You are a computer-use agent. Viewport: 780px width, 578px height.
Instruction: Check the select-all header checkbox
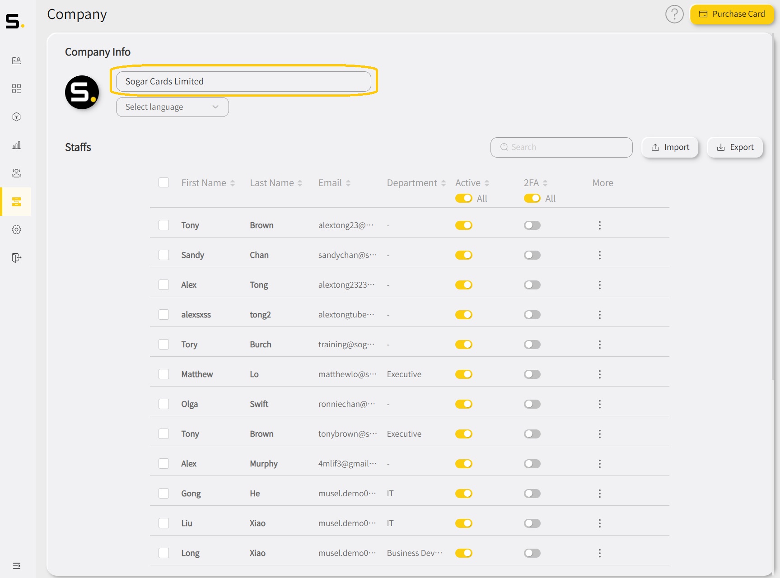pos(164,182)
